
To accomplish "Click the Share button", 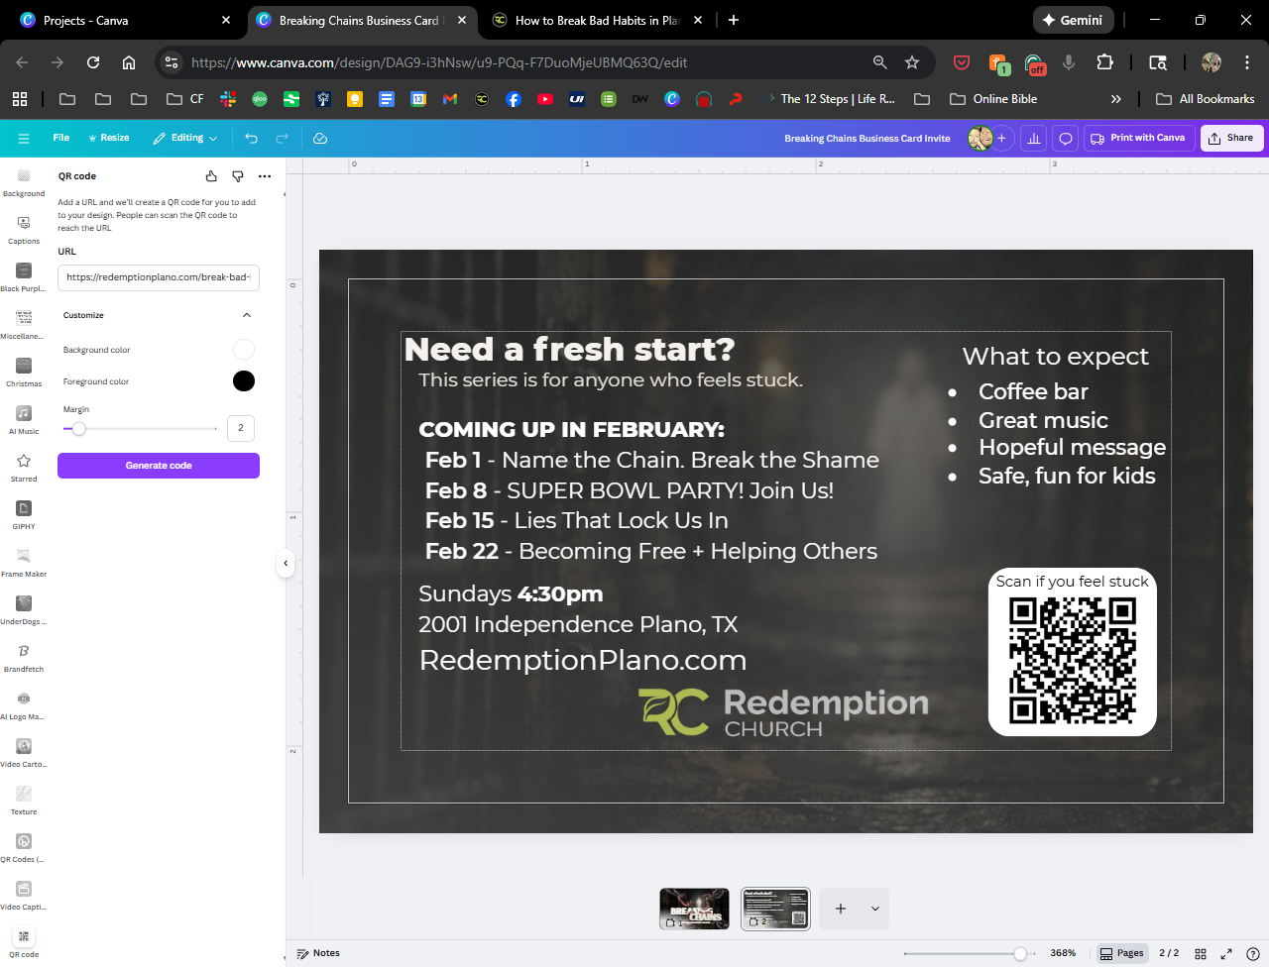I will click(x=1231, y=139).
